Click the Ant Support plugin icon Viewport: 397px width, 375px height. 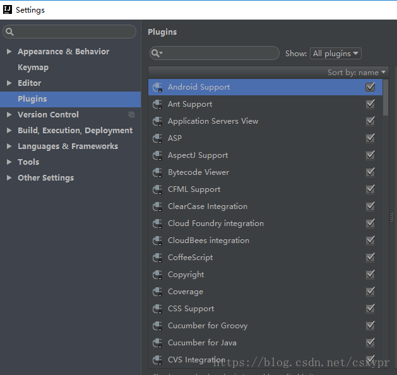[x=157, y=104]
